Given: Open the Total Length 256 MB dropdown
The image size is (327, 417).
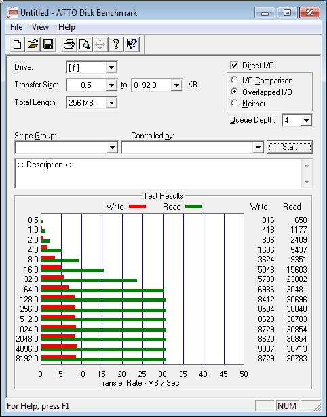Looking at the screenshot, I should [x=111, y=102].
